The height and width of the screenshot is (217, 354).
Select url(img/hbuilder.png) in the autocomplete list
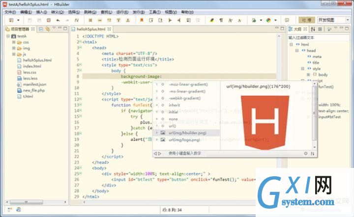186,133
